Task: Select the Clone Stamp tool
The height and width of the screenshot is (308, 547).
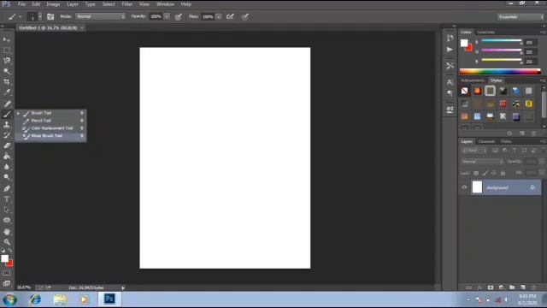Action: [x=7, y=125]
